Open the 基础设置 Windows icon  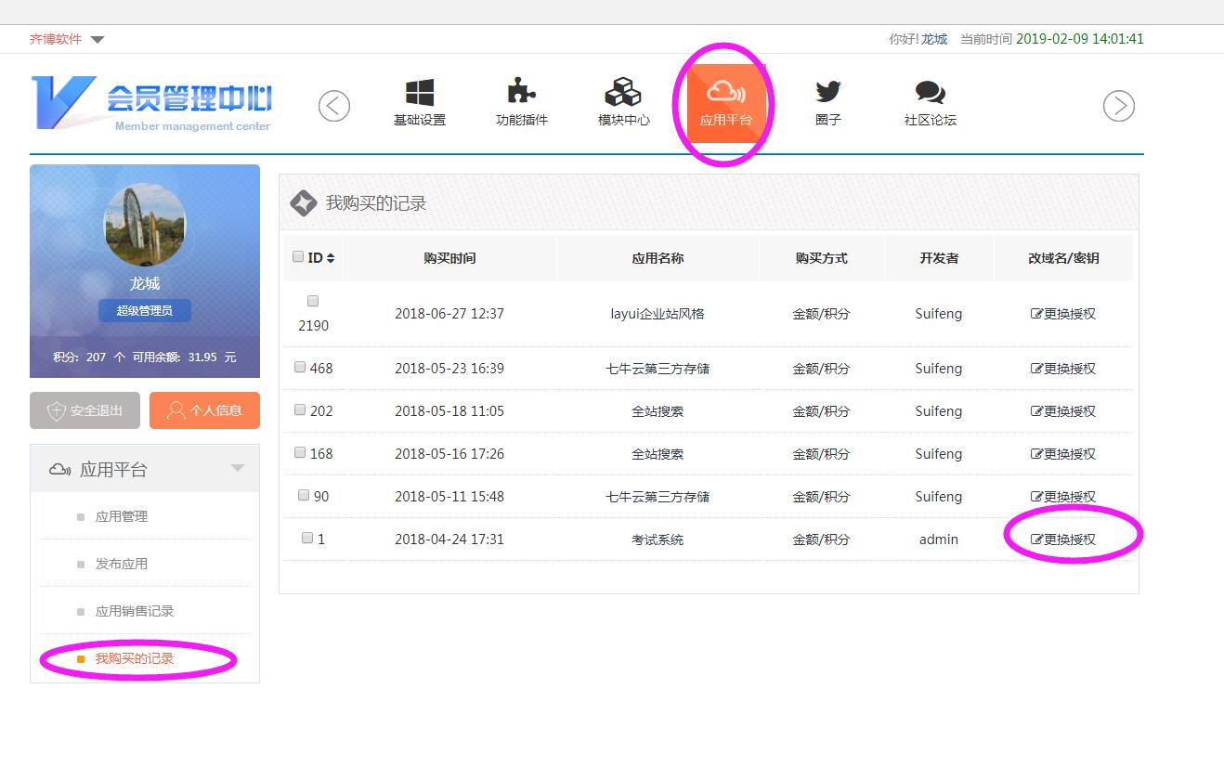(420, 93)
